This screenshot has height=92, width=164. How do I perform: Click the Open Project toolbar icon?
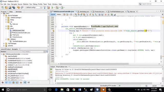tap(10, 7)
